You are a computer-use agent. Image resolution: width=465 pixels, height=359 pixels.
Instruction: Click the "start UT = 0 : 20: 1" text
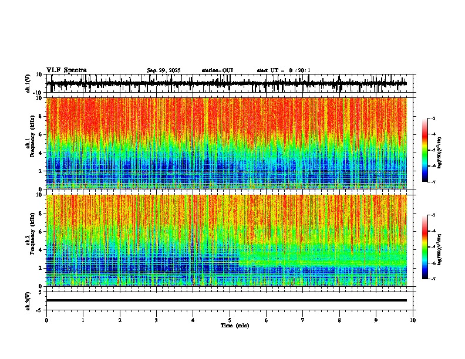[x=284, y=70]
